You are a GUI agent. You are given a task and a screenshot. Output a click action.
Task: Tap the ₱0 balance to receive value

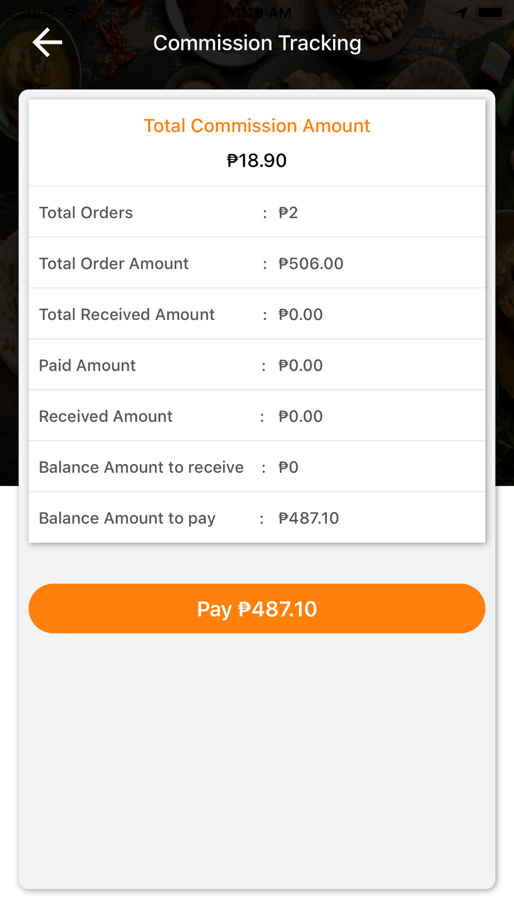coord(288,467)
